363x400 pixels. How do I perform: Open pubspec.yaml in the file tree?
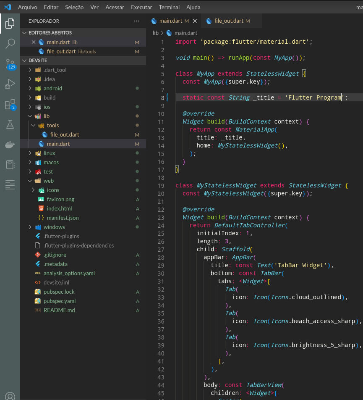(59, 301)
